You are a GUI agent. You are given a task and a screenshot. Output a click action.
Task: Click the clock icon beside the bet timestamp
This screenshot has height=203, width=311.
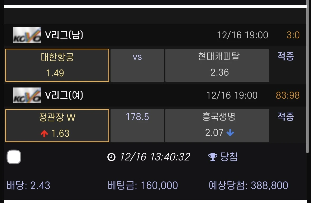(x=112, y=157)
